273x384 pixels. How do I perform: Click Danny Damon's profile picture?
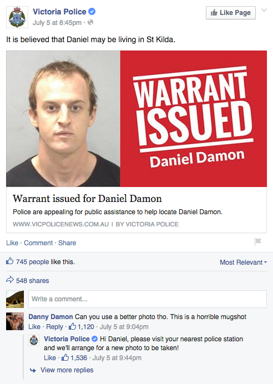point(15,321)
